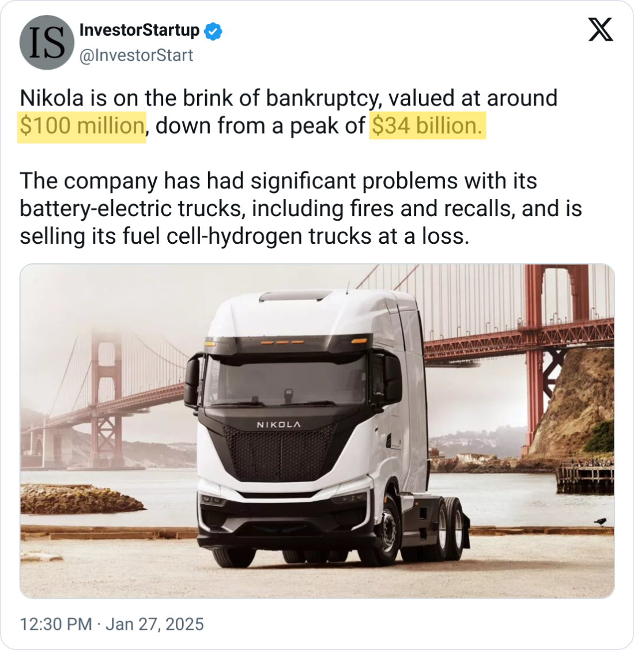Viewport: 634px width, 650px height.
Task: Open the @InvestorStart handle
Action: point(136,55)
